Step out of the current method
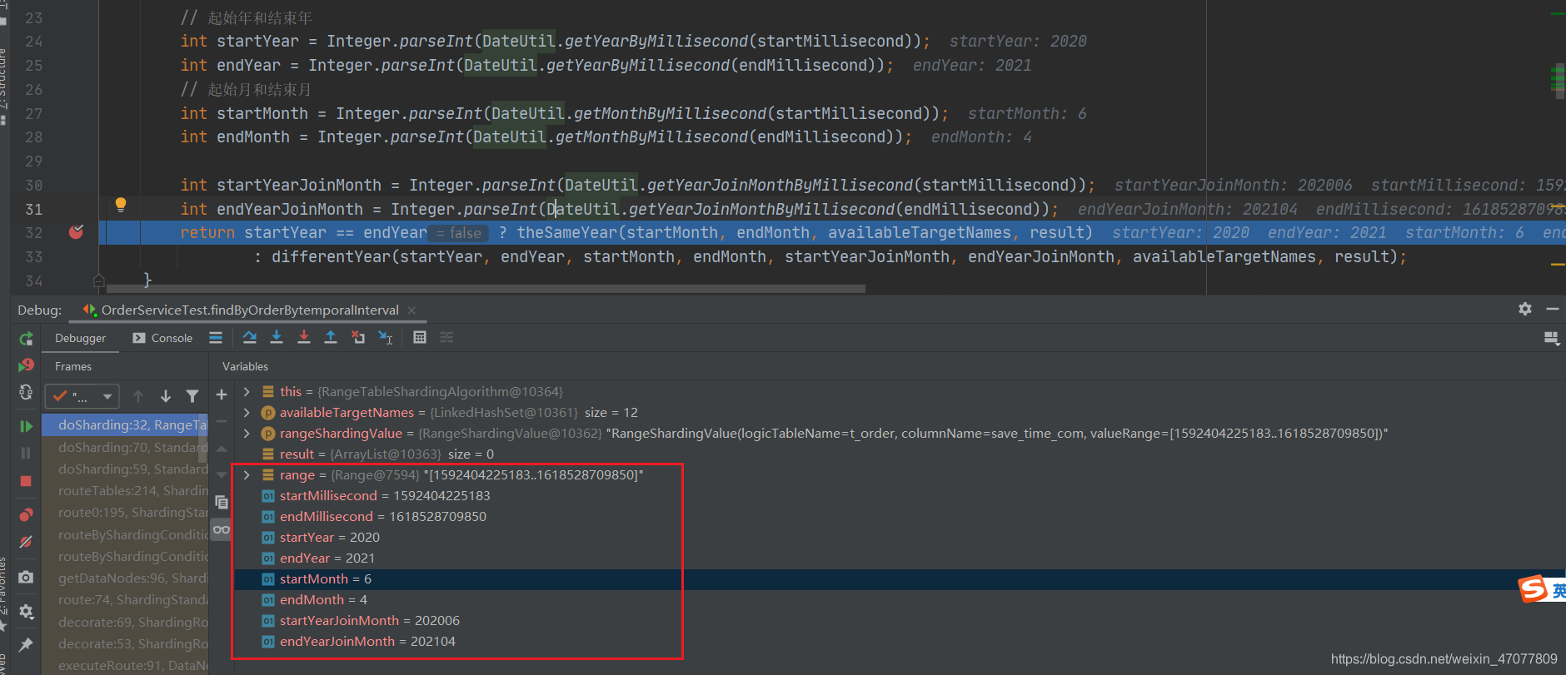 (331, 337)
